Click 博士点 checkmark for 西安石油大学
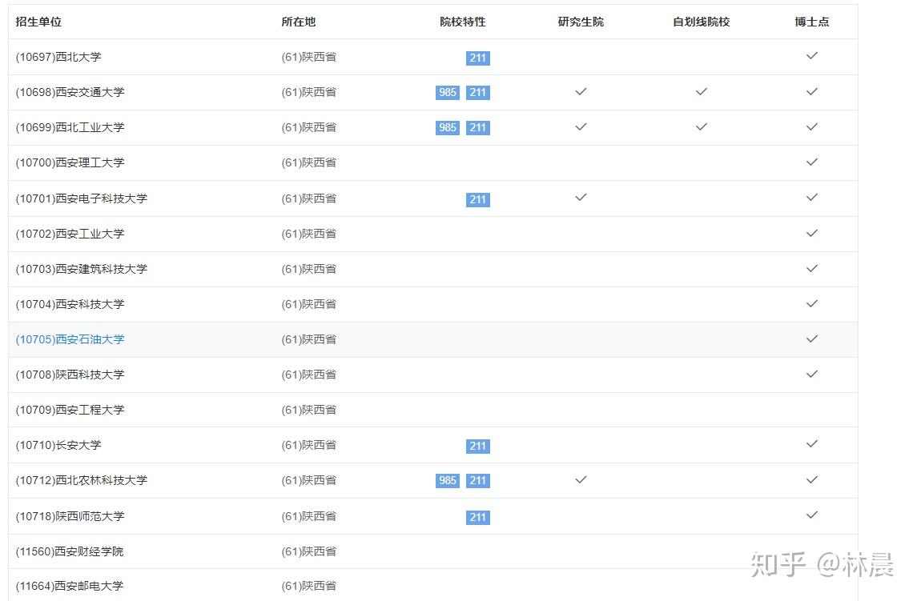Image resolution: width=917 pixels, height=601 pixels. tap(812, 339)
